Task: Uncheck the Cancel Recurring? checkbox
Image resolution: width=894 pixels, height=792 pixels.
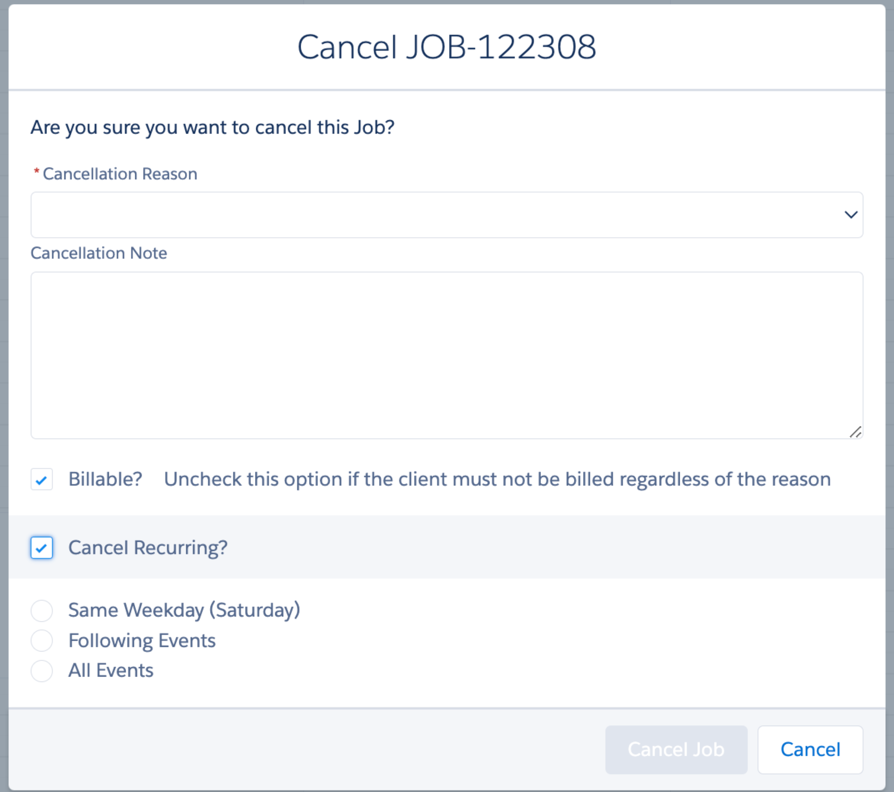Action: [x=42, y=548]
